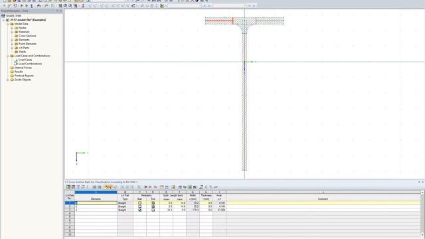Select row header 2 in c/t-parts table
The image size is (425, 239).
[70, 206]
